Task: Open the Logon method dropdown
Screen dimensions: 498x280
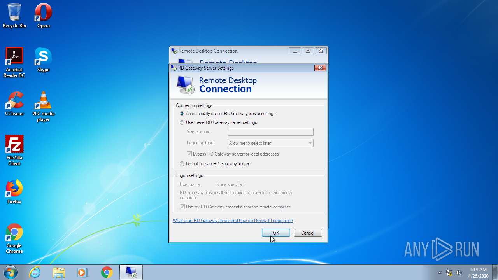Action: tap(270, 143)
